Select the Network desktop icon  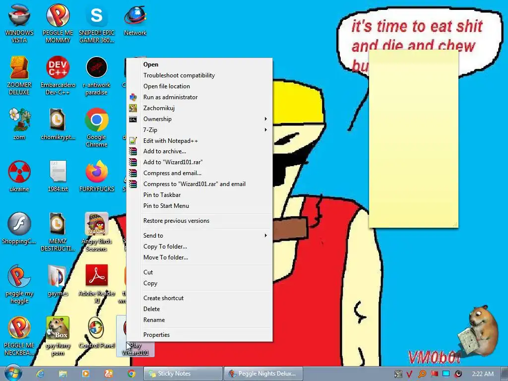135,20
